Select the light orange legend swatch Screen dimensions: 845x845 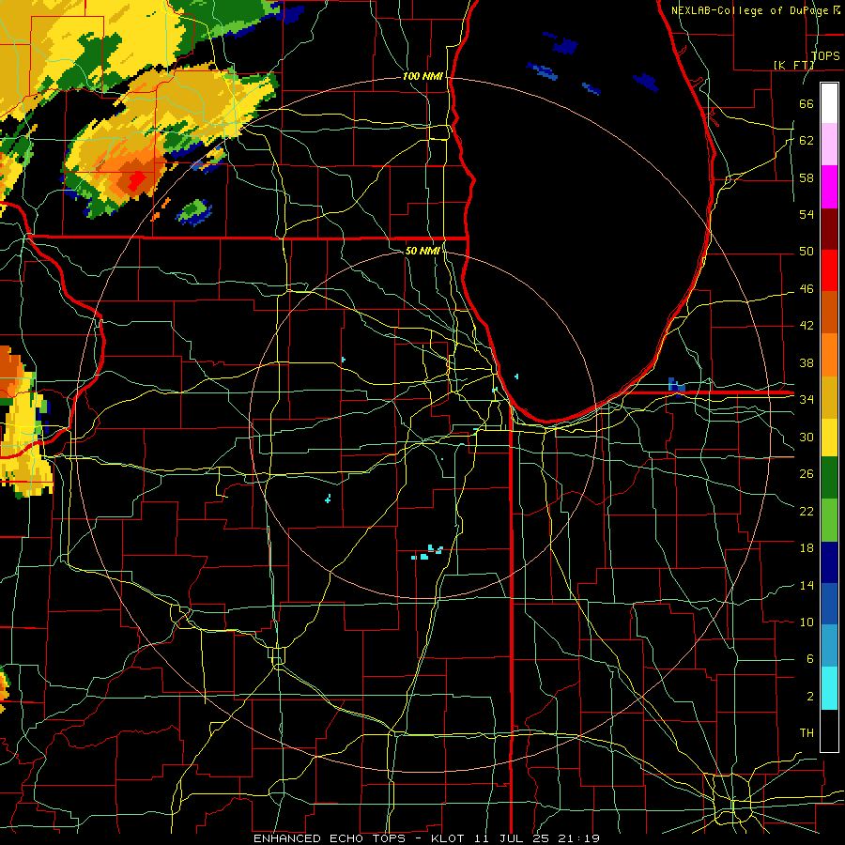829,355
